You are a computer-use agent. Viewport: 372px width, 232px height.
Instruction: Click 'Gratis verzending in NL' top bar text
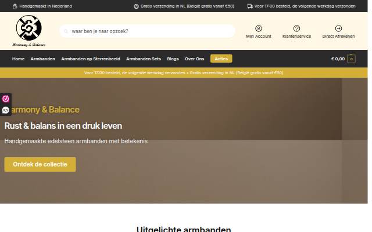click(x=187, y=6)
